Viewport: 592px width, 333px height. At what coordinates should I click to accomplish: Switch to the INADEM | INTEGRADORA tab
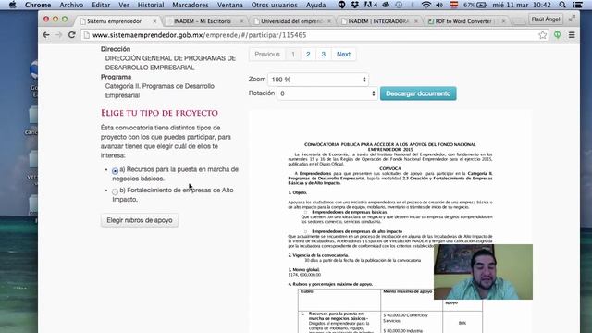pyautogui.click(x=377, y=21)
